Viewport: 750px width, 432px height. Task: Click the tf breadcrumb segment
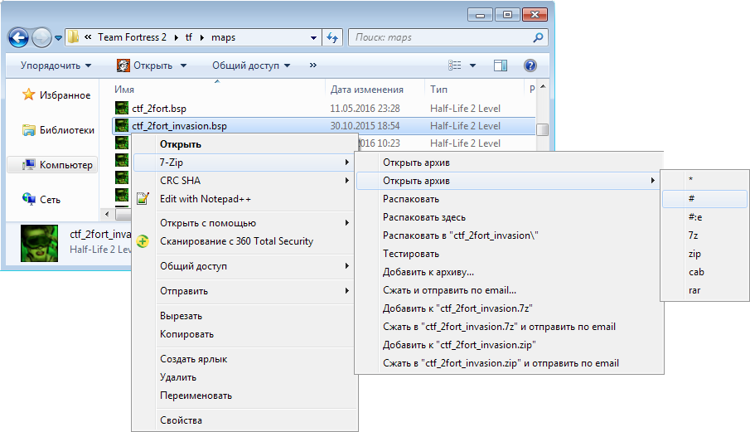coord(189,37)
